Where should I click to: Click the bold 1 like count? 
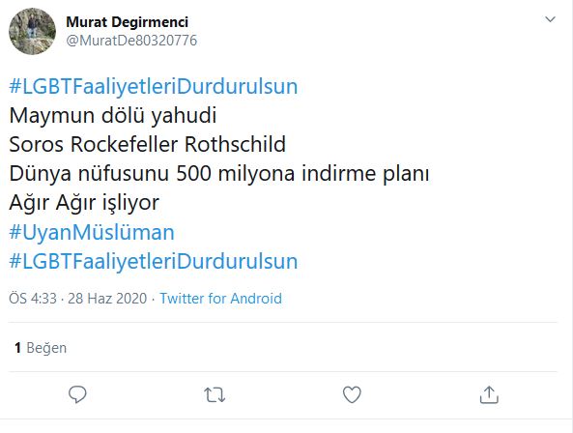tap(17, 348)
